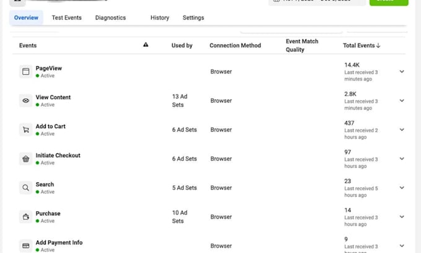Open the Test Events tab
This screenshot has width=421, height=253.
[67, 18]
